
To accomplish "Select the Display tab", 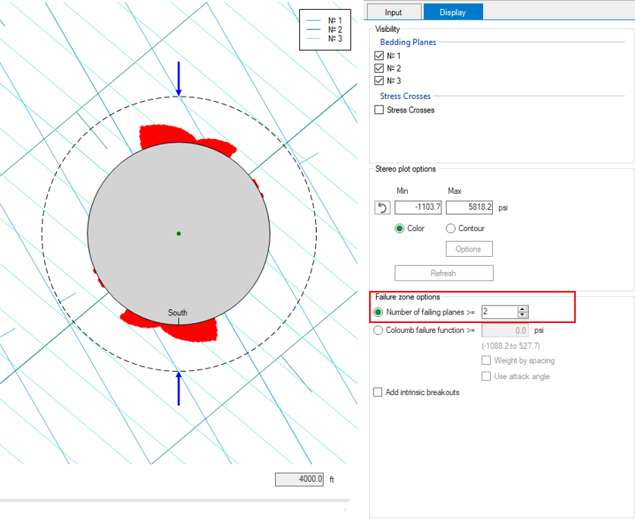I will (x=453, y=12).
